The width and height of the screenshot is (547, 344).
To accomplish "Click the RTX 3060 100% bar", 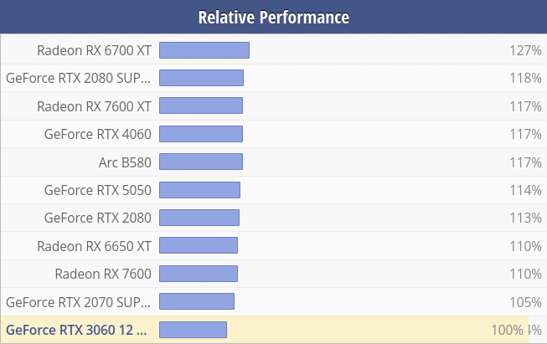I will pos(193,330).
